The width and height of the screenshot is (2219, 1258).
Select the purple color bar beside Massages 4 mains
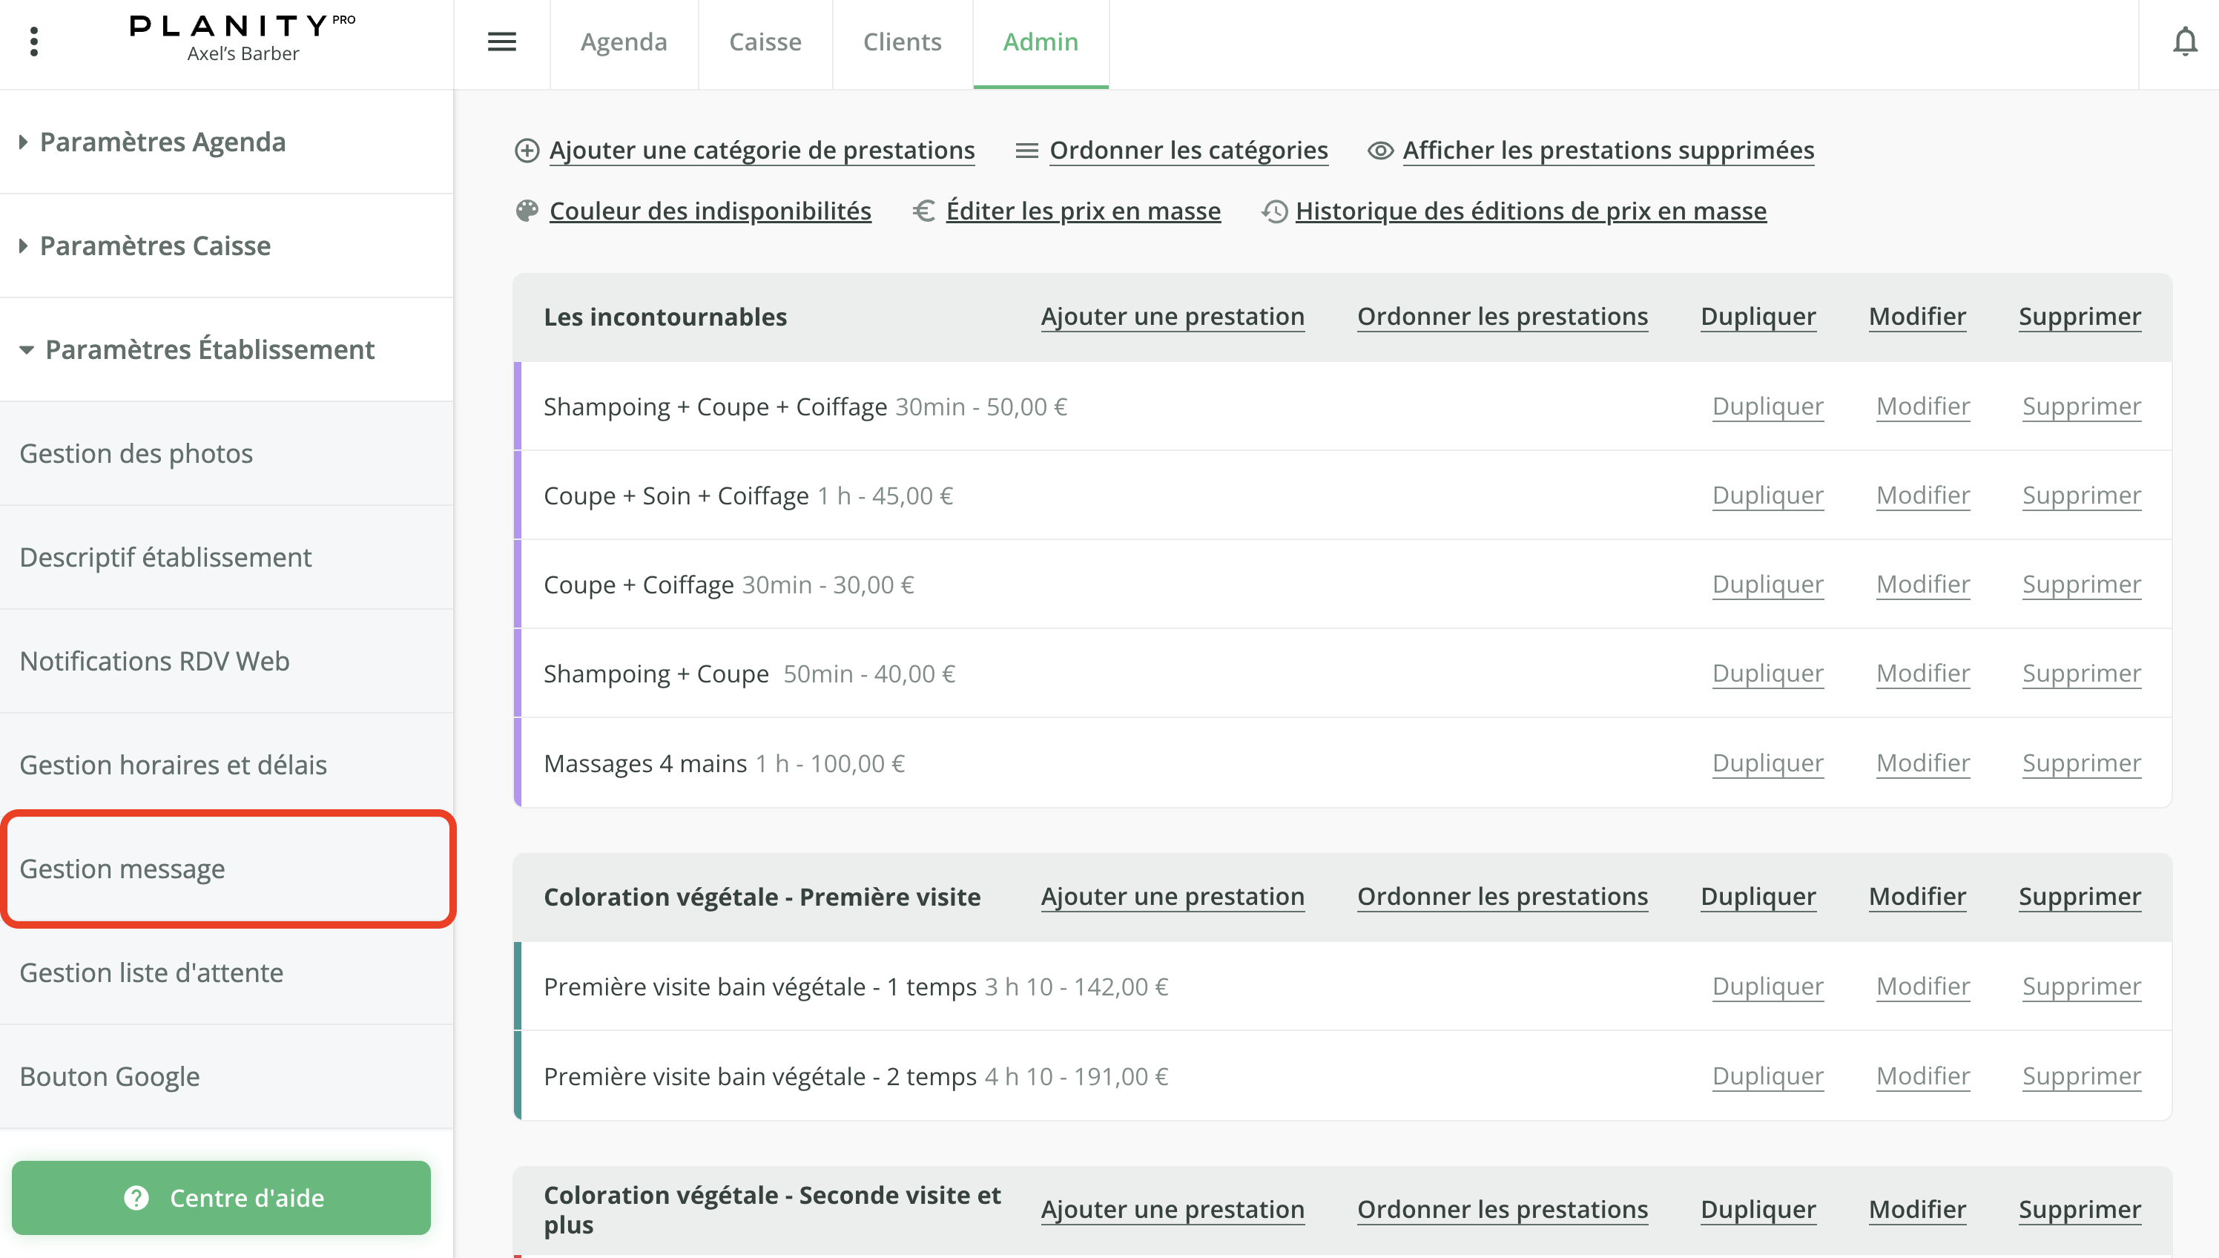click(x=518, y=763)
